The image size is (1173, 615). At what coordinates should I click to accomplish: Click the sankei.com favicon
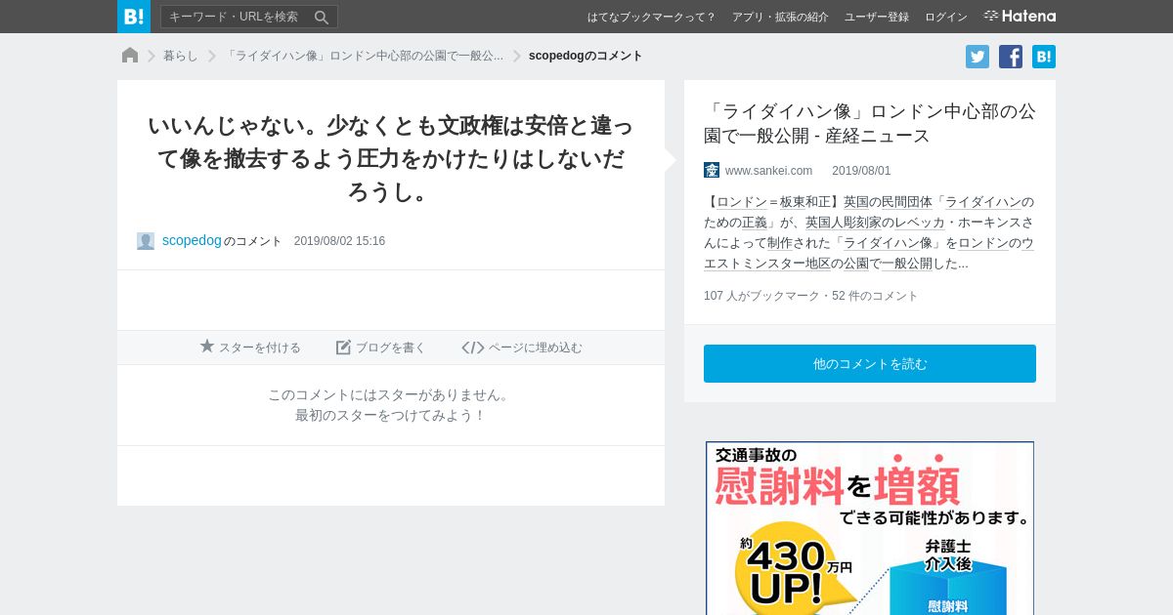(712, 170)
